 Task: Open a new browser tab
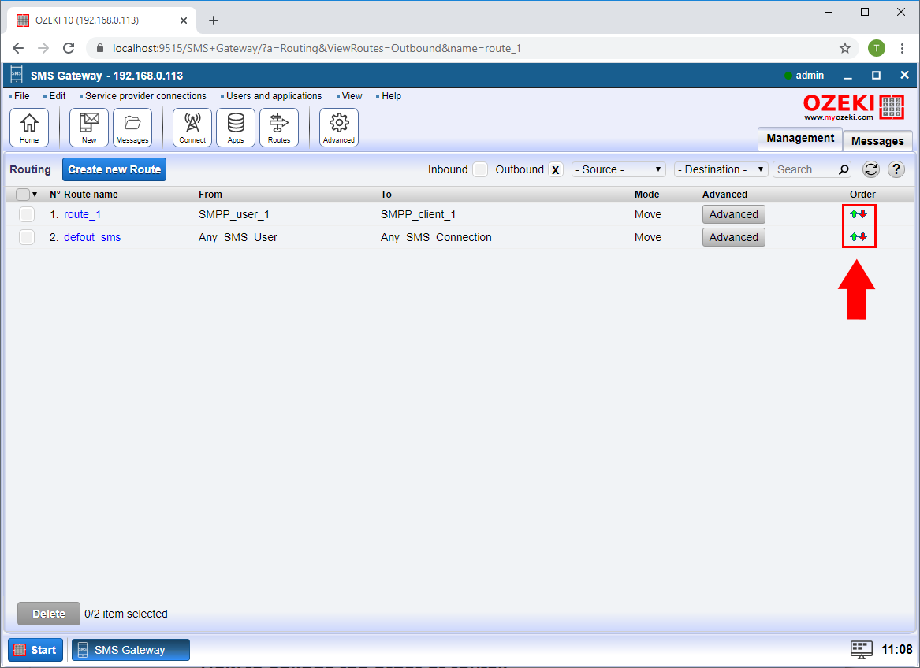214,20
